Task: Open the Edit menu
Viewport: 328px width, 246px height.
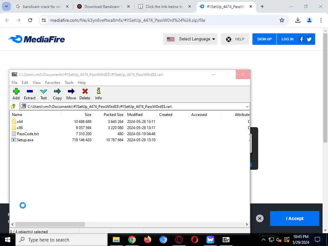Action: tap(25, 83)
